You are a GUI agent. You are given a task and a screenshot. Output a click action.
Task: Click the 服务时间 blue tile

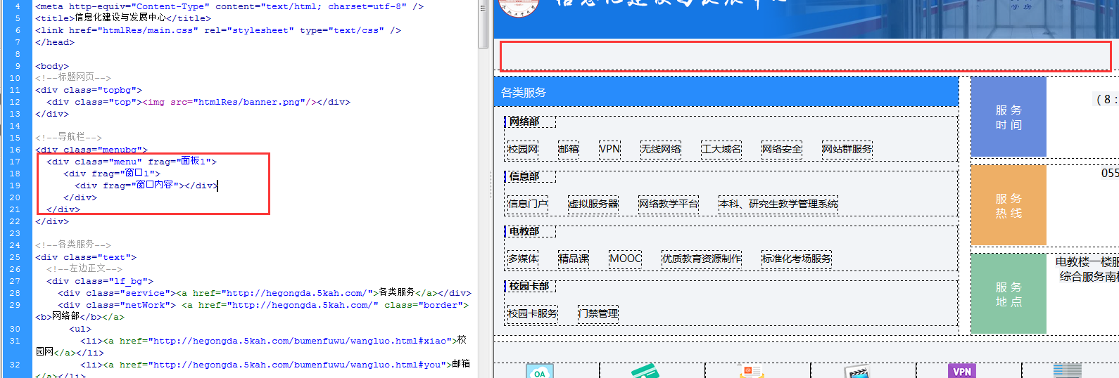click(1008, 117)
